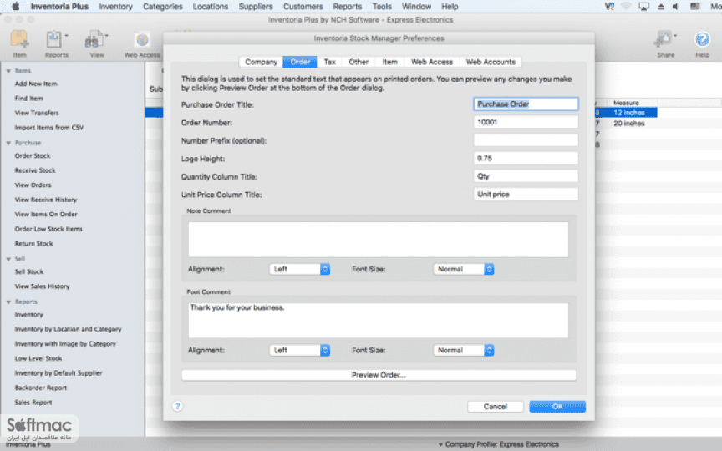Click the Item toolbar icon

20,39
